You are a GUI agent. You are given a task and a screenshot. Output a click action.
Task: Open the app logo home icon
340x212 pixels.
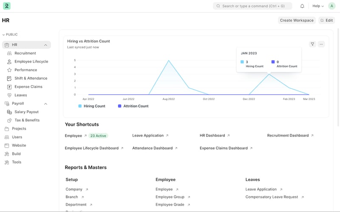(x=7, y=6)
